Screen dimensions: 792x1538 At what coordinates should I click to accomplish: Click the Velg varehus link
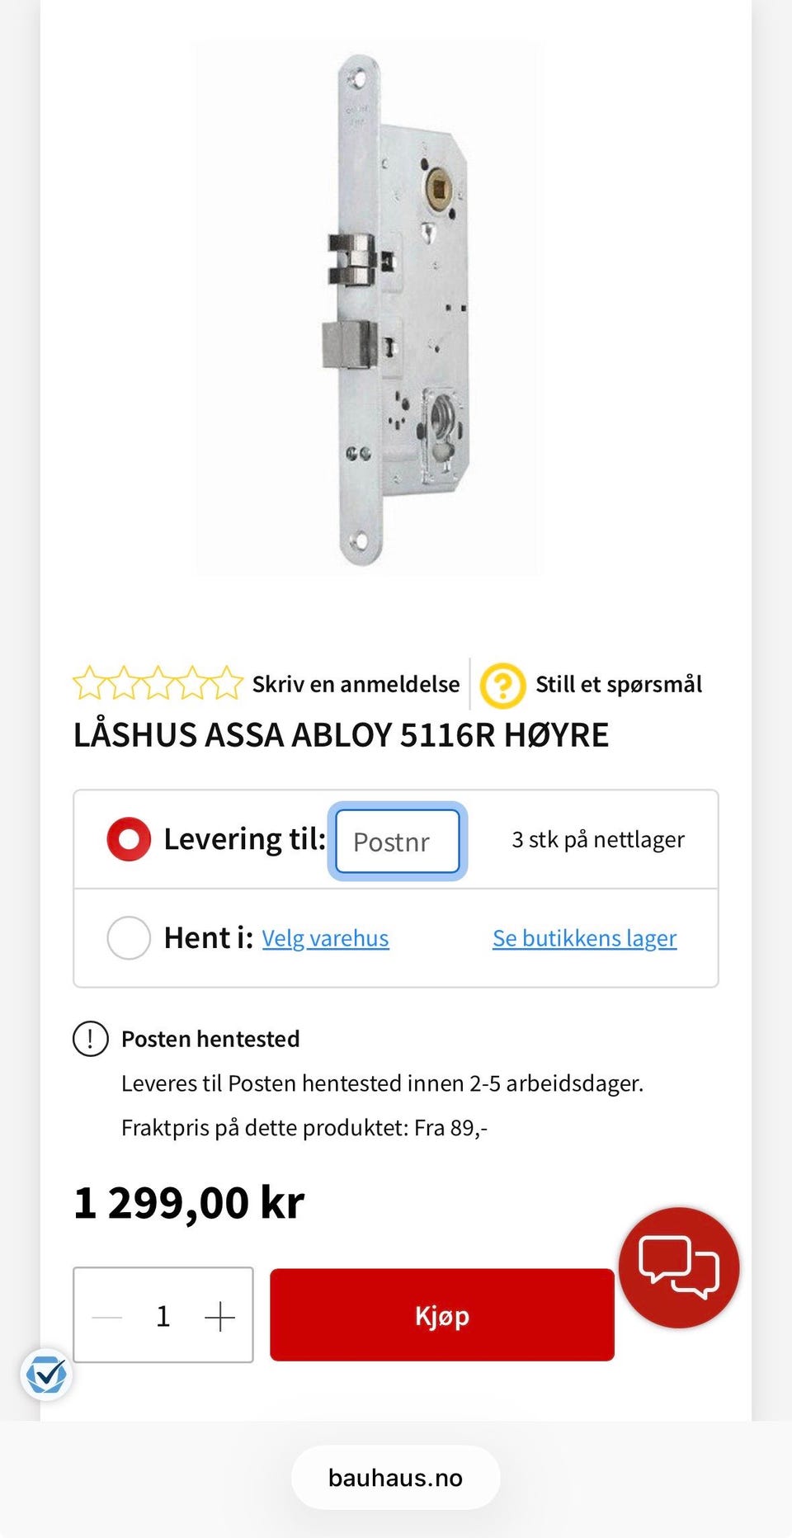[x=325, y=939]
